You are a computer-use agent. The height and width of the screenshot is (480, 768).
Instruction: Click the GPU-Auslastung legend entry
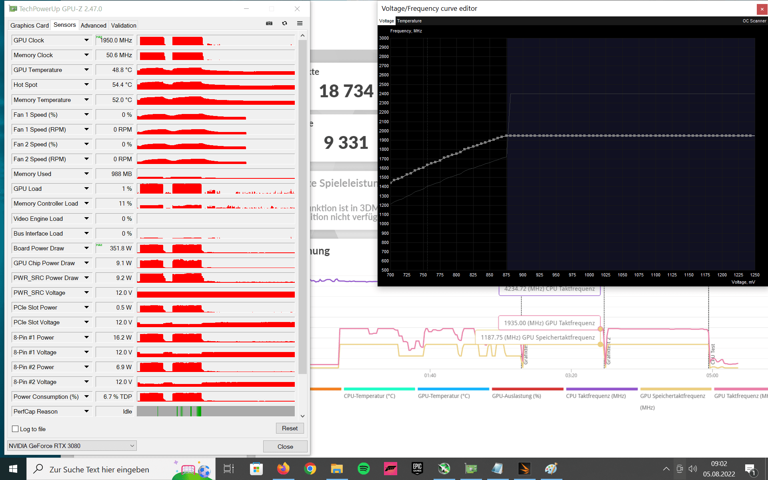(x=516, y=396)
